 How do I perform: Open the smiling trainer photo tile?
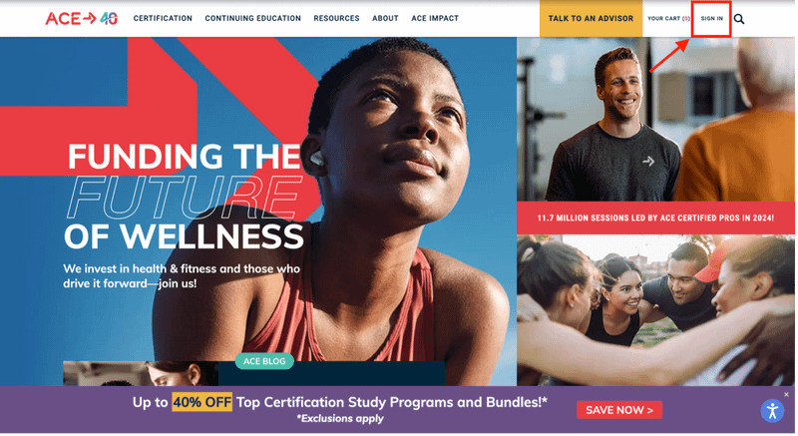(657, 120)
